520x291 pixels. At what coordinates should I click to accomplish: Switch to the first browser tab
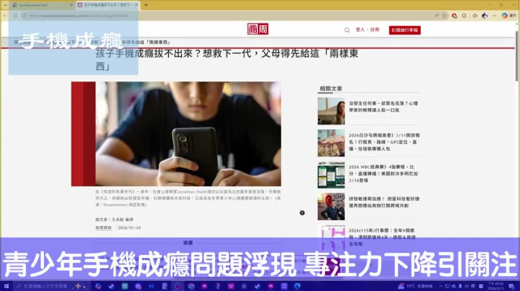click(39, 5)
